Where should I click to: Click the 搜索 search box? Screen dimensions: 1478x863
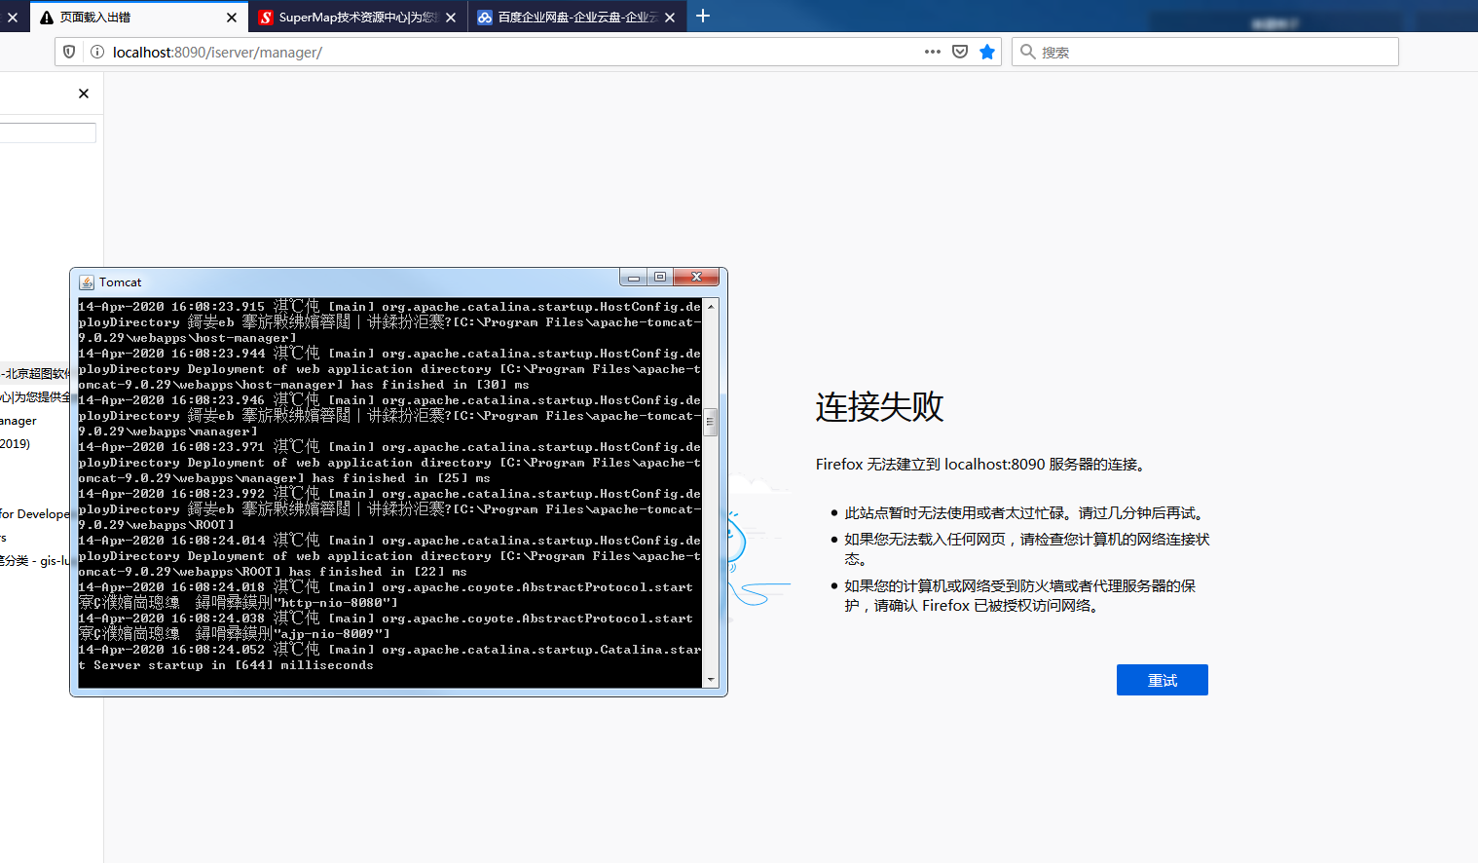(1205, 52)
